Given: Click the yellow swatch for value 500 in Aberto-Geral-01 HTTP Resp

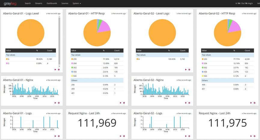Looking at the screenshot, I should pos(72,76).
